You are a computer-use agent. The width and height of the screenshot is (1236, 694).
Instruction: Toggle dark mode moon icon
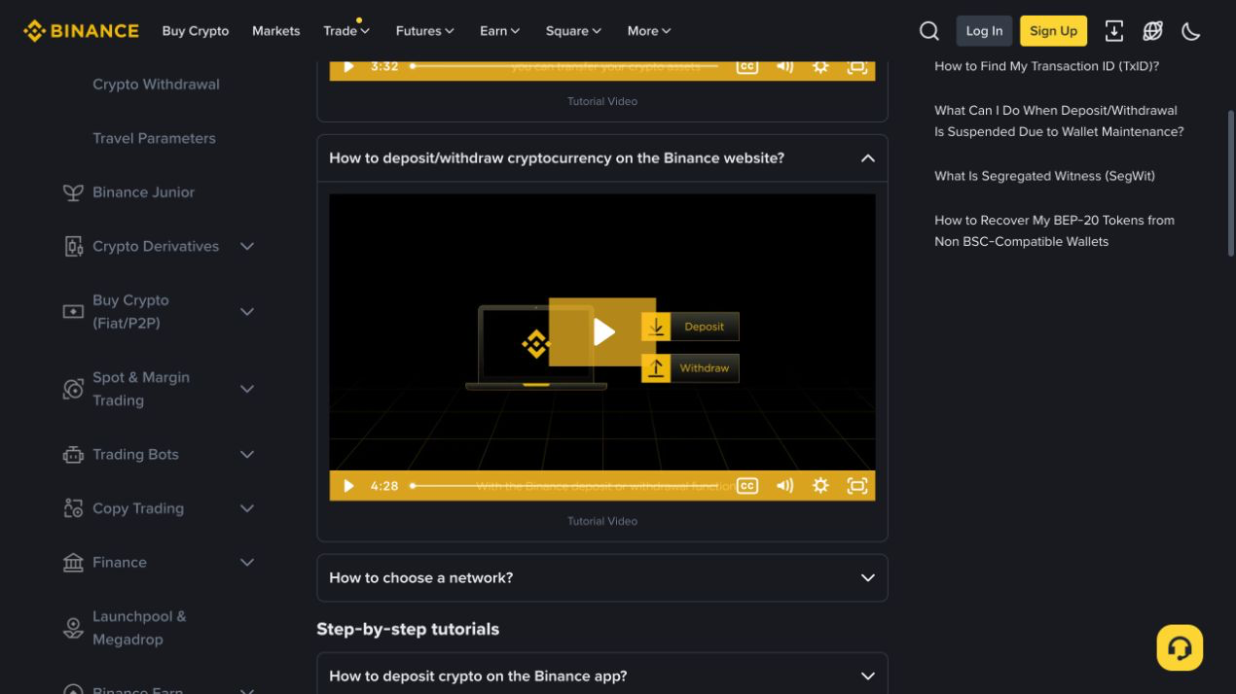[1191, 31]
